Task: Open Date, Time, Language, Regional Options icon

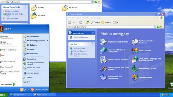Action: (x=135, y=60)
